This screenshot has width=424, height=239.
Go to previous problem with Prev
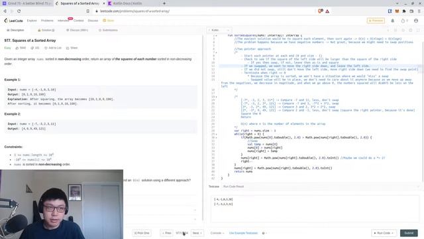pyautogui.click(x=166, y=233)
